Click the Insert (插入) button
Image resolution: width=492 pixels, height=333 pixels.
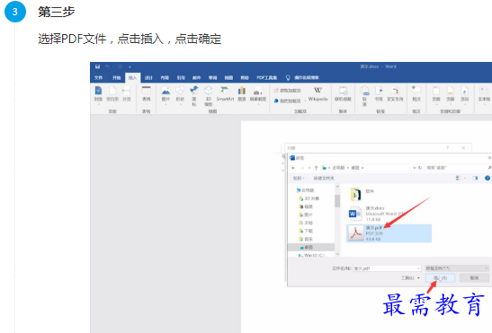(440, 278)
